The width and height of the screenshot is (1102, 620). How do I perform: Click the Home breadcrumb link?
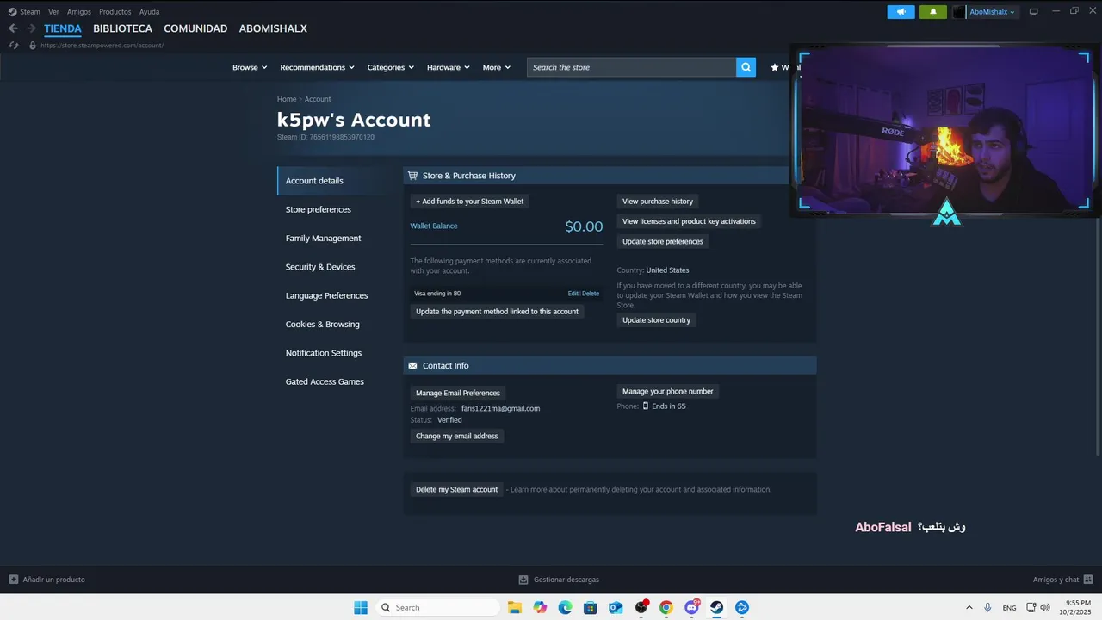287,99
